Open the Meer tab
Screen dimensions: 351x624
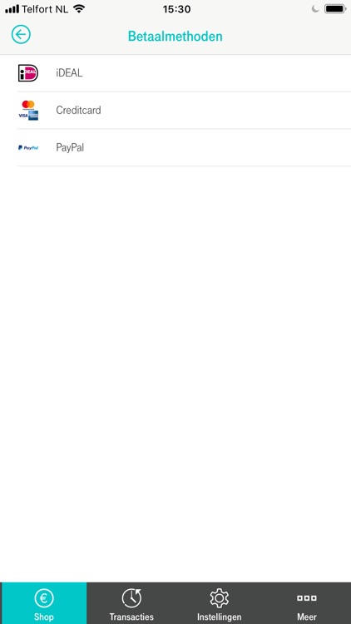click(307, 603)
